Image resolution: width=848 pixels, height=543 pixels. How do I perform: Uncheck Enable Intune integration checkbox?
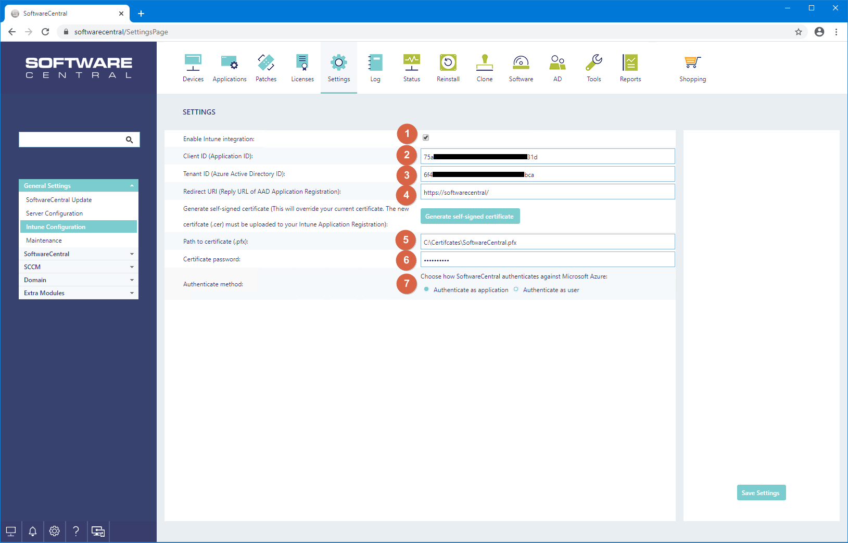tap(426, 138)
